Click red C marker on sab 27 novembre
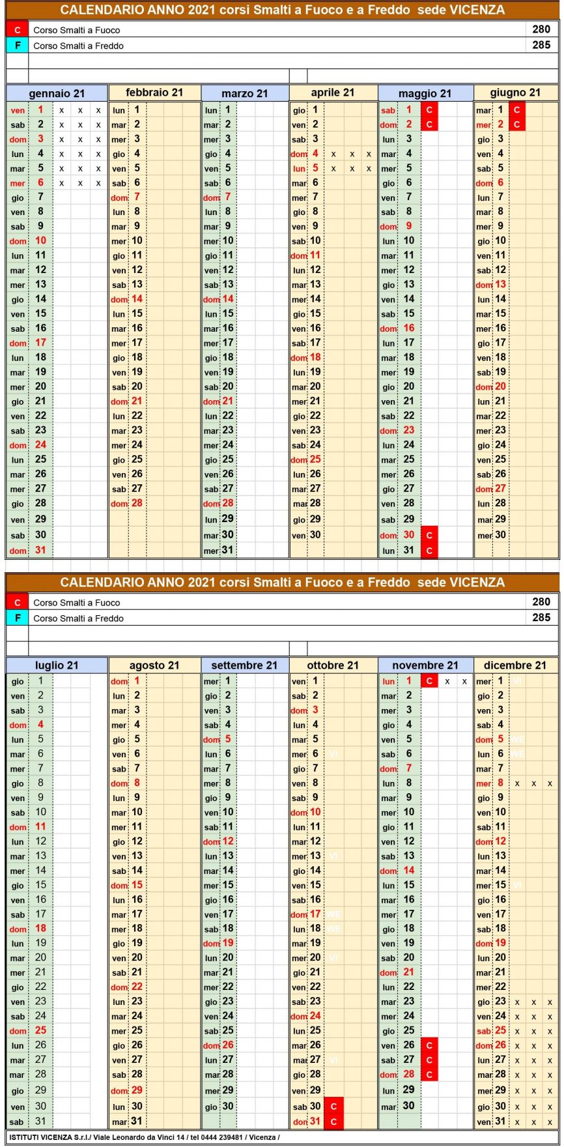The image size is (564, 1147). point(429,1060)
